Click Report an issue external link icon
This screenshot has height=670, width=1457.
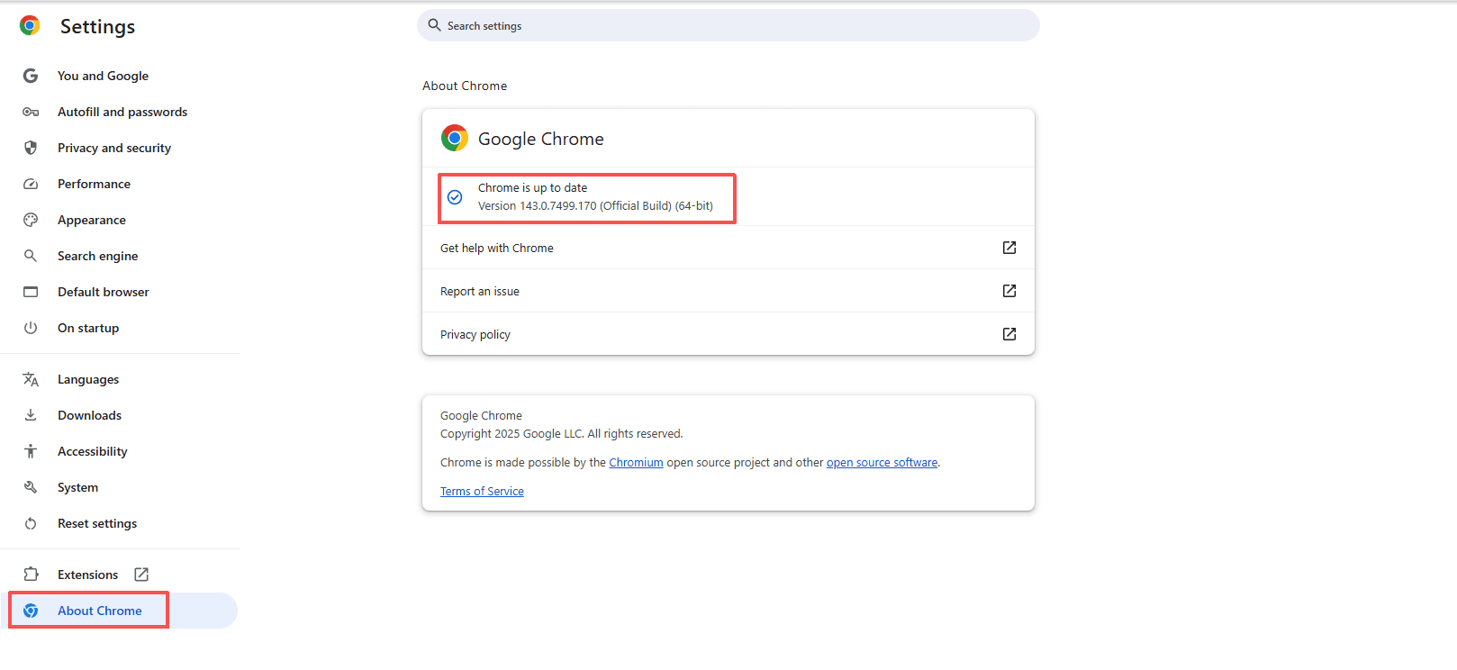[1009, 291]
